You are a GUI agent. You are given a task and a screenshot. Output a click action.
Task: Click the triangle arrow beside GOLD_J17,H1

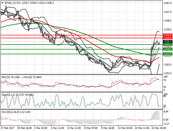point(2,2)
